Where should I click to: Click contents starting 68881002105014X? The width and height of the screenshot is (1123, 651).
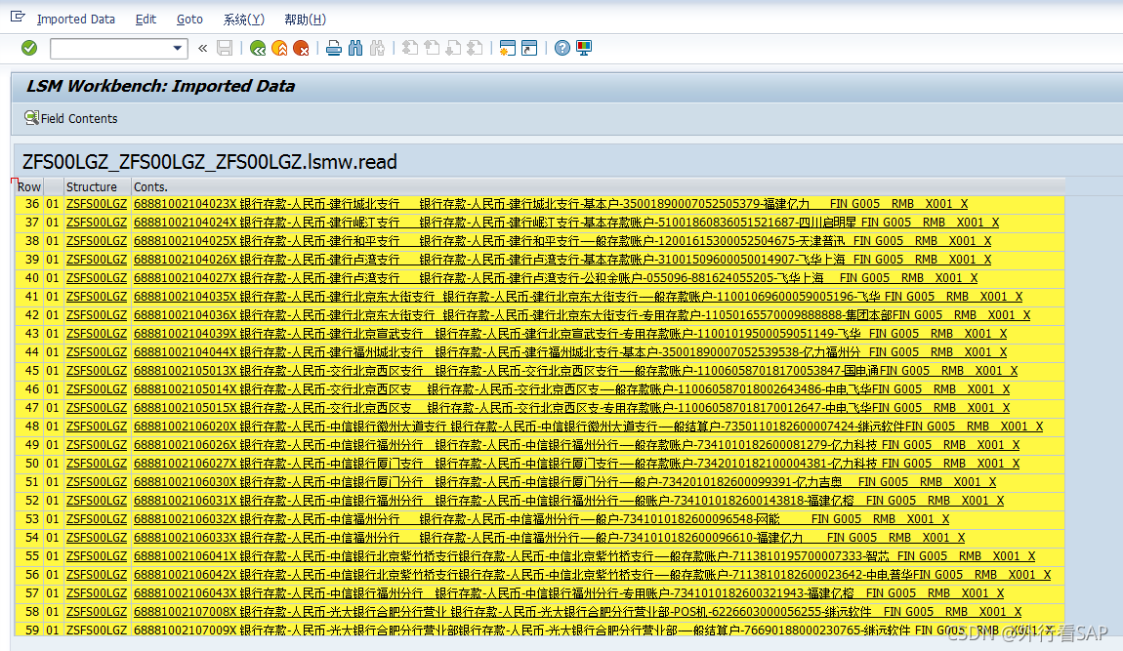pos(572,389)
